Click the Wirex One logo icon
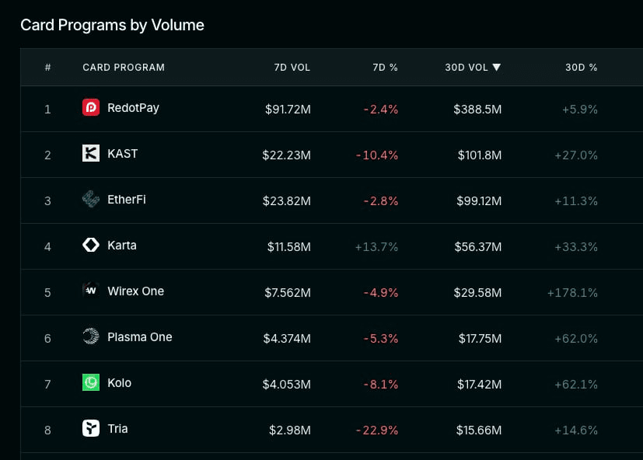The width and height of the screenshot is (643, 460). pos(91,291)
